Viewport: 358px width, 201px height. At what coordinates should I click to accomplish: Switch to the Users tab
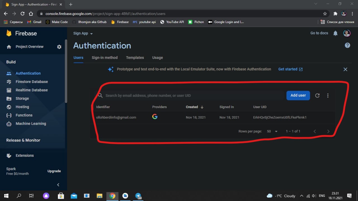pyautogui.click(x=78, y=58)
